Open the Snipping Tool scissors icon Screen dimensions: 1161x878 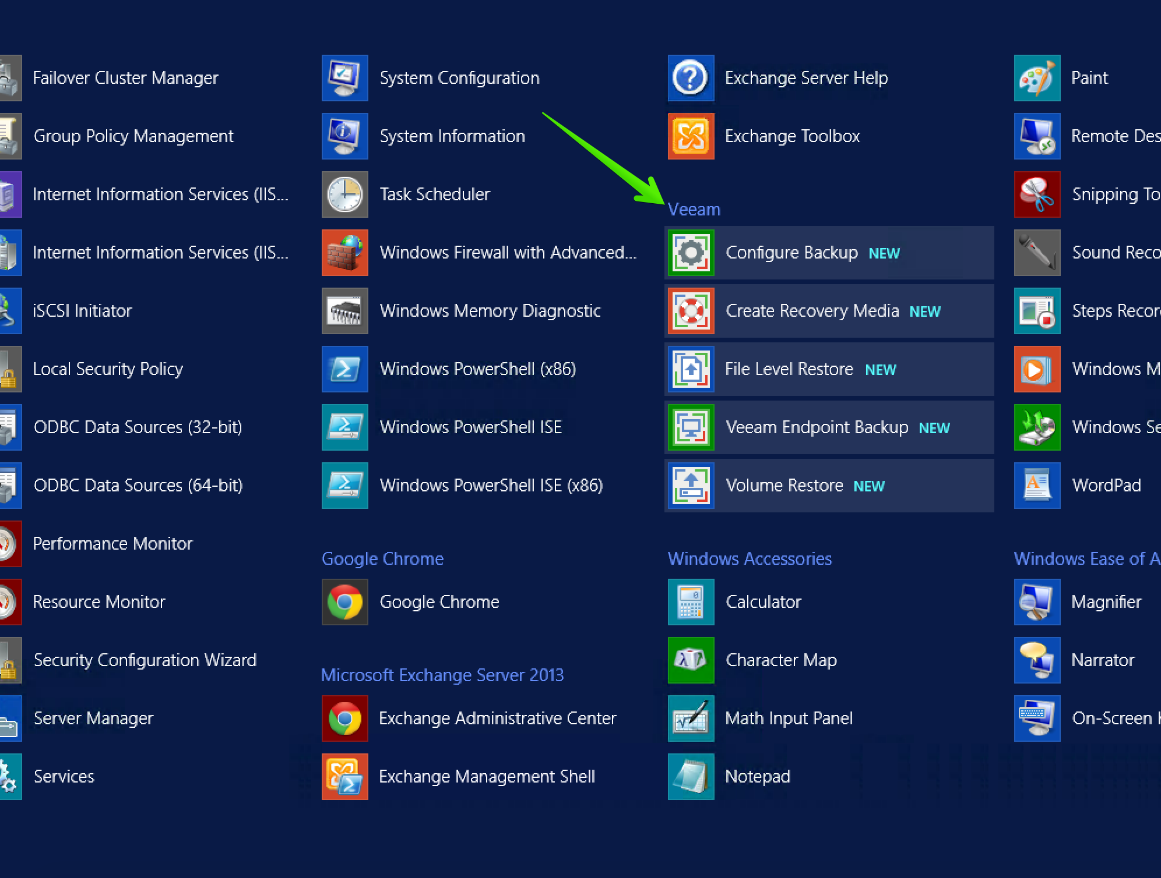(x=1037, y=194)
